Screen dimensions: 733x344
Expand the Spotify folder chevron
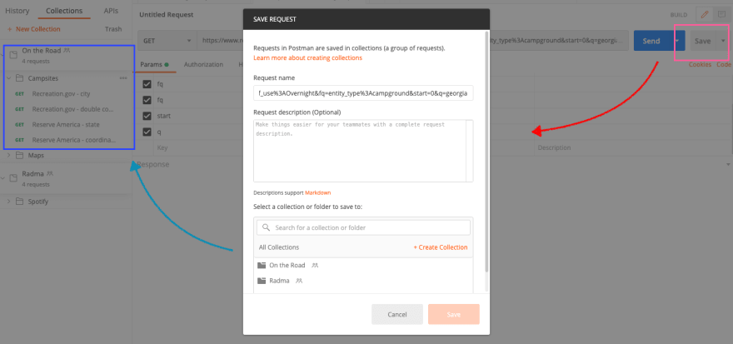pos(9,202)
